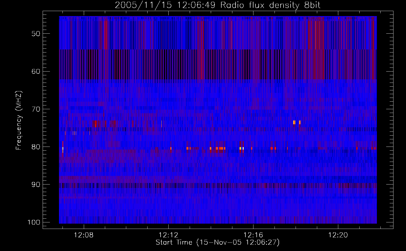The width and height of the screenshot is (406, 251).
Task: Click the 50 MHz frequency tick label
Action: (36, 34)
